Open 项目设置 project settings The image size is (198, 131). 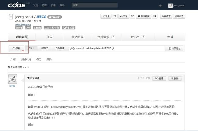[179, 16]
